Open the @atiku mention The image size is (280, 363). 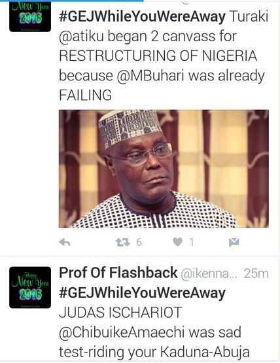coord(81,37)
